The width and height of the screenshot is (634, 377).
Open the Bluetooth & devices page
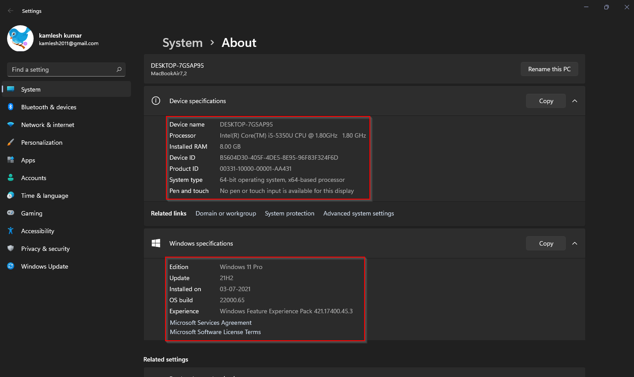tap(66, 107)
